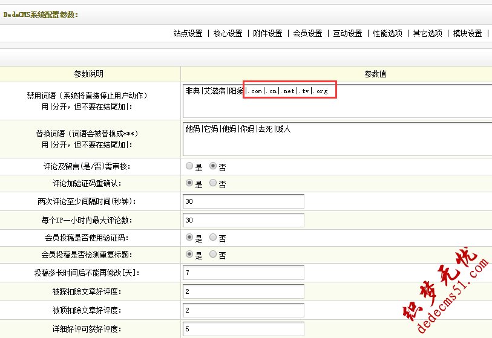Viewport: 492px width, 338px height.
Task: Switch to 附件设置 tab
Action: pyautogui.click(x=267, y=33)
